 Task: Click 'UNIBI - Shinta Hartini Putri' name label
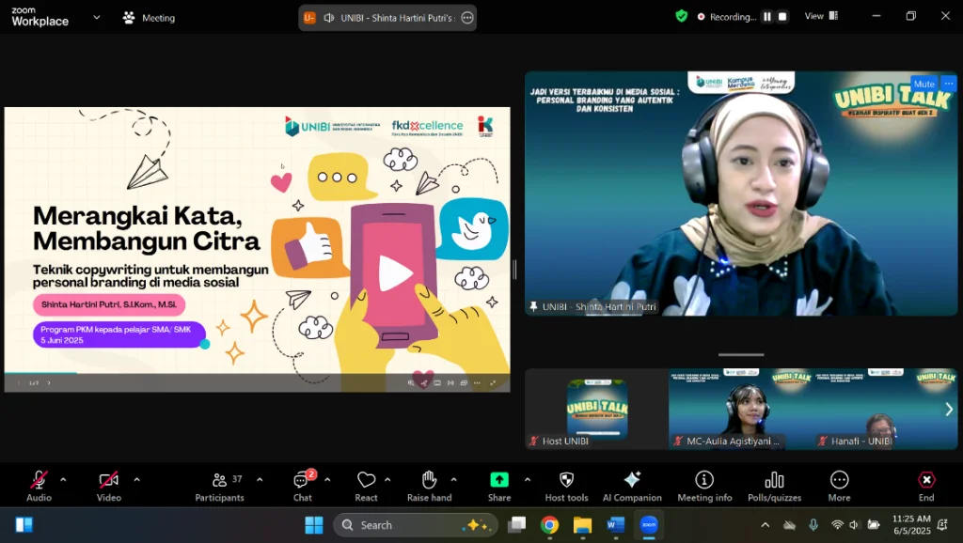tap(599, 307)
